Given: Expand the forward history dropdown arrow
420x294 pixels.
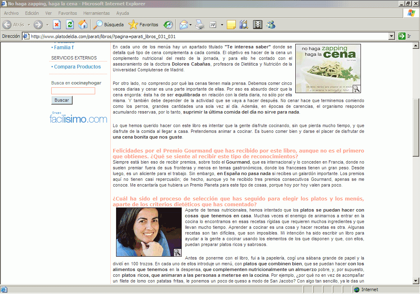Looking at the screenshot, I should [x=47, y=25].
